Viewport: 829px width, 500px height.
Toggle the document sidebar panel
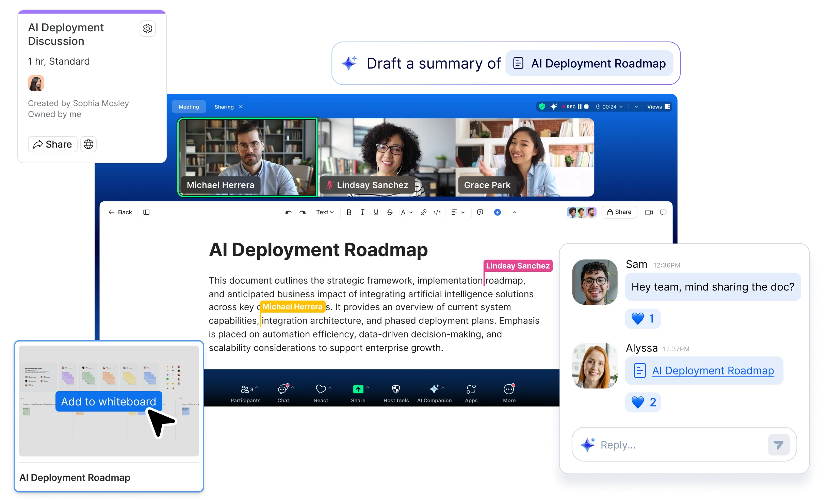[146, 212]
